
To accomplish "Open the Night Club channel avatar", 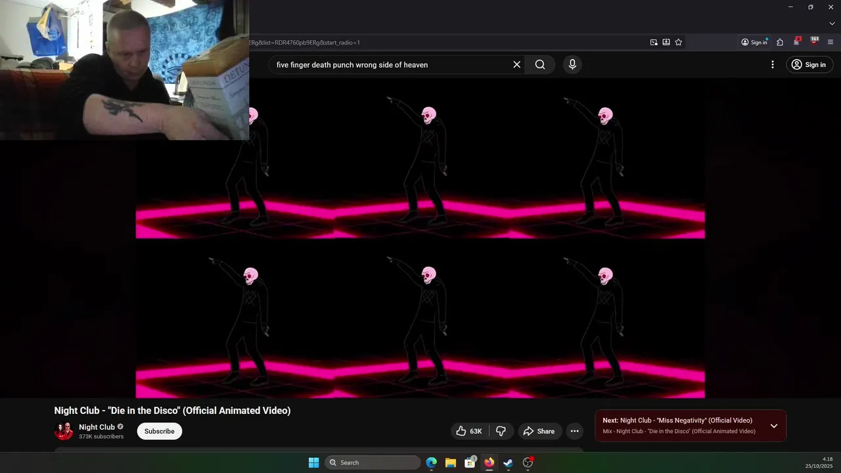I will 64,431.
